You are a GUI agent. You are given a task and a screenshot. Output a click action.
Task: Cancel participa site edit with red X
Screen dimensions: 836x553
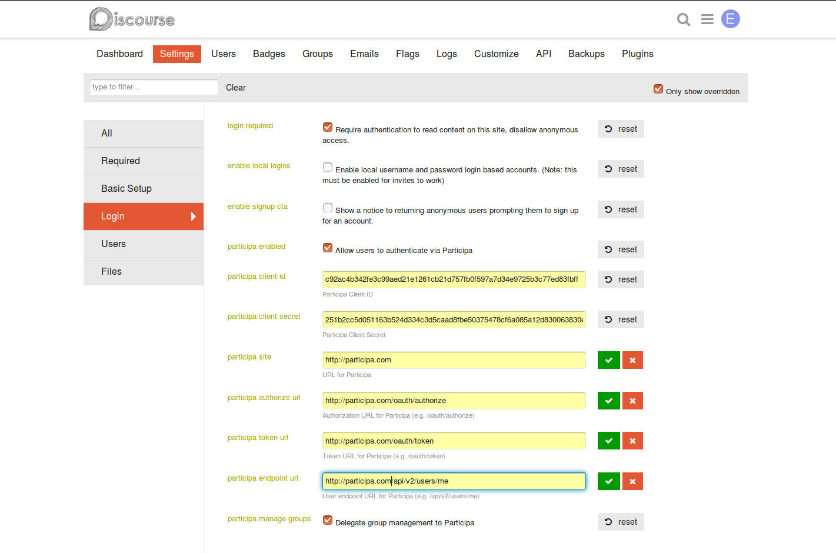click(x=632, y=360)
